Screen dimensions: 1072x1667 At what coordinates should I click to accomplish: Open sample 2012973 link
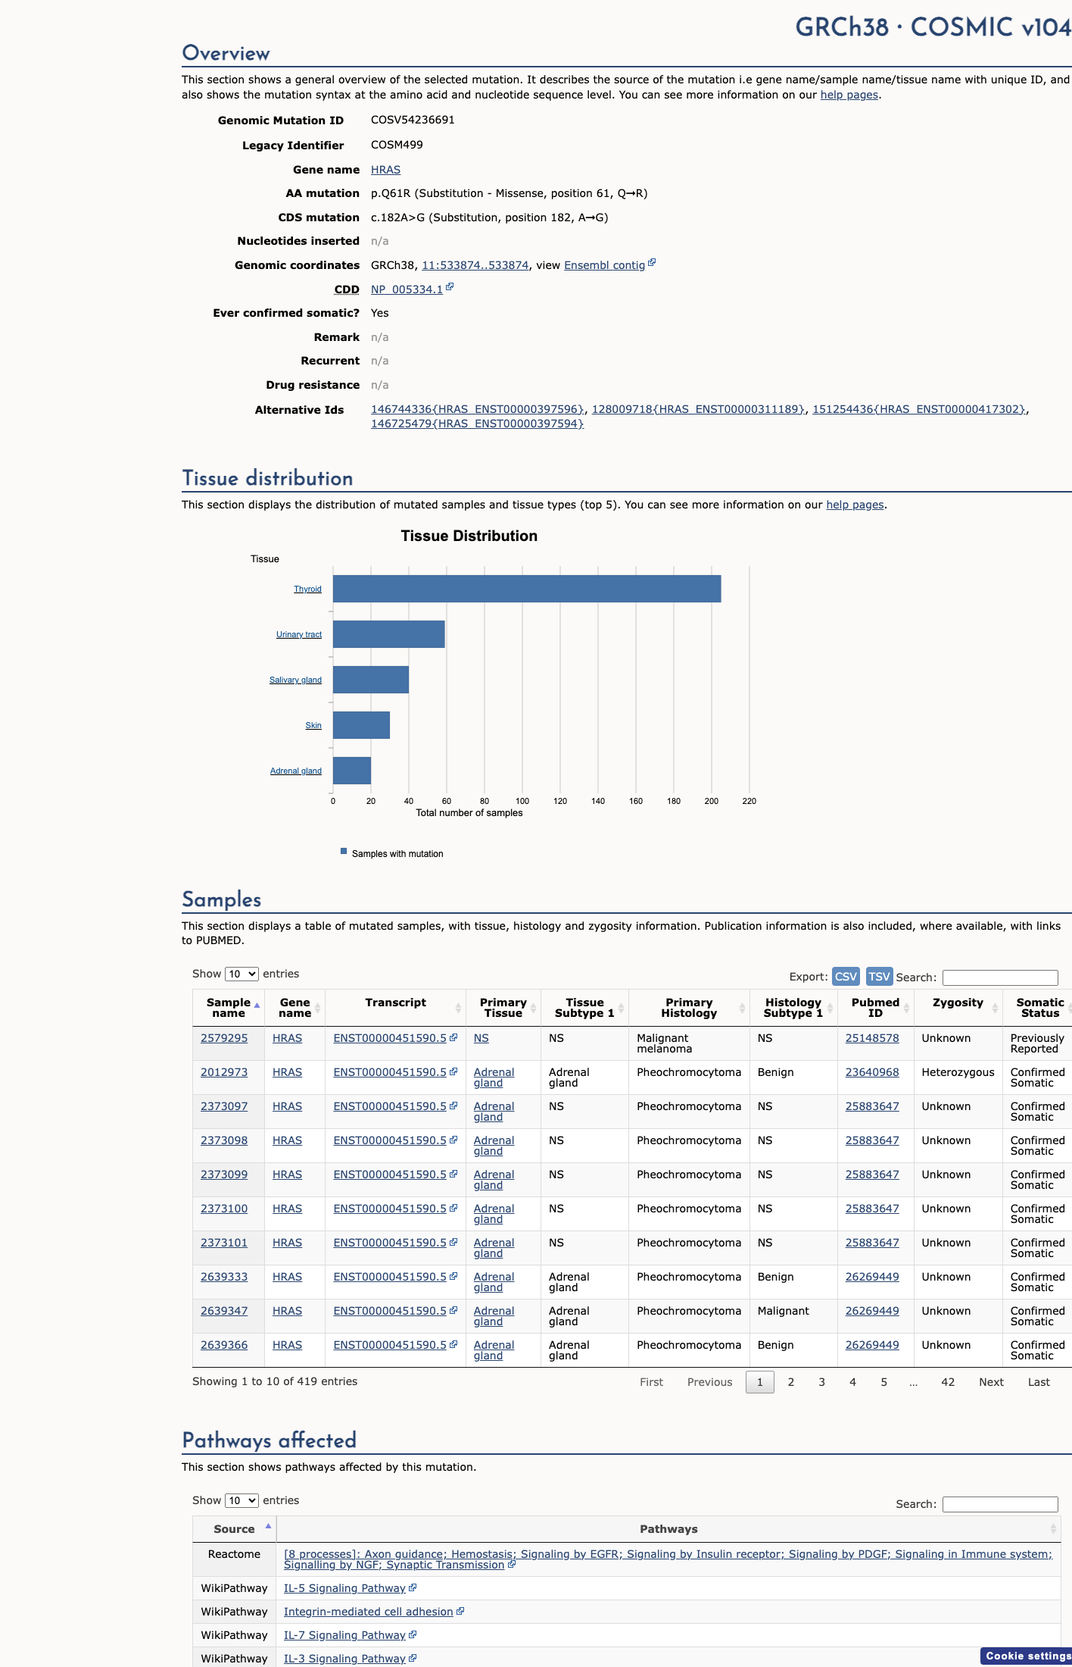click(224, 1072)
